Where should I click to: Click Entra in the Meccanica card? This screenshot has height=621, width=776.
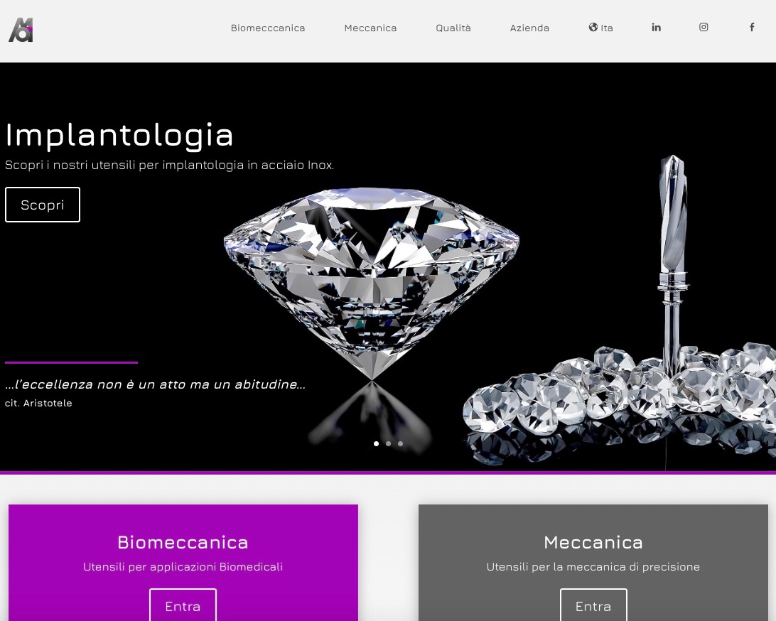click(x=593, y=605)
